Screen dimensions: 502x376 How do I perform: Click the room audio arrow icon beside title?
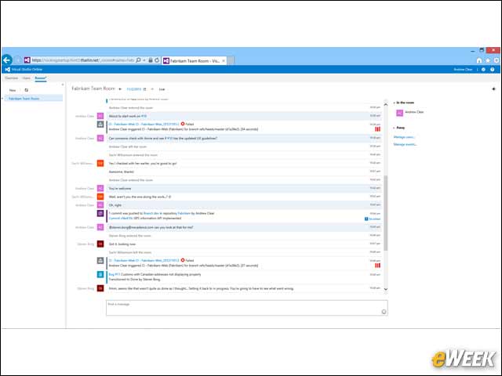click(x=120, y=89)
